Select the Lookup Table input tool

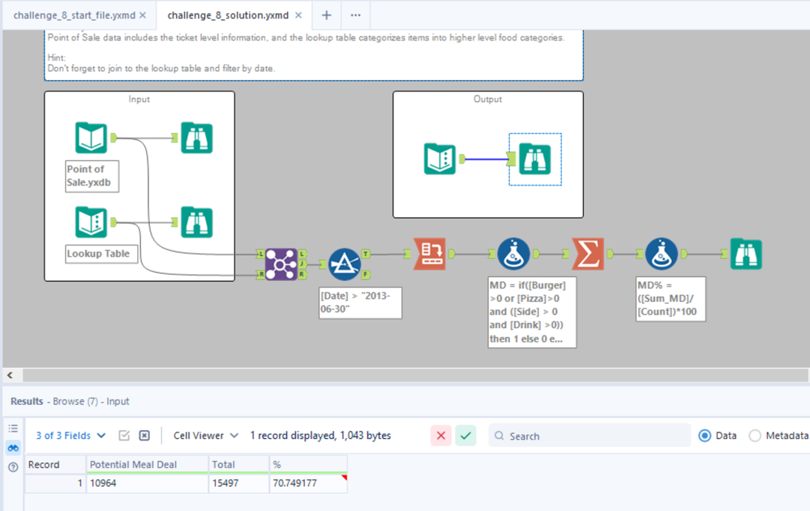coord(91,222)
